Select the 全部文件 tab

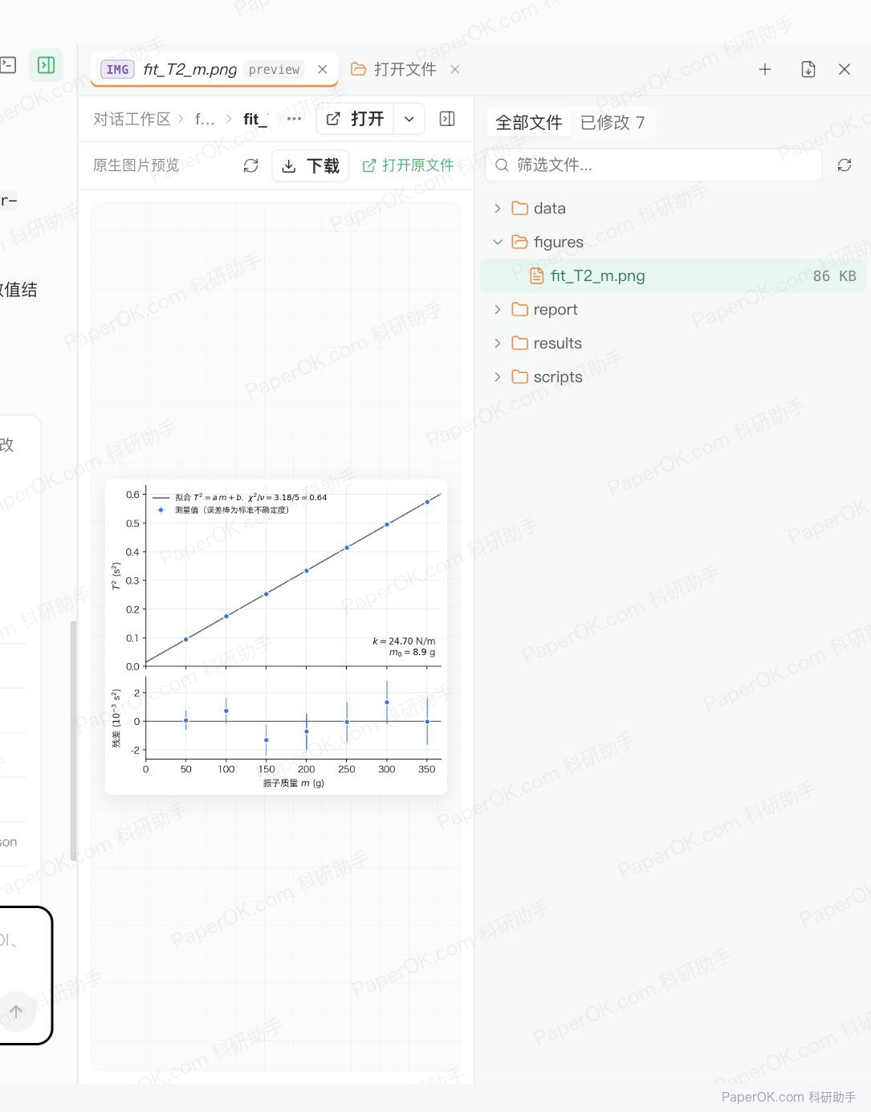(x=529, y=122)
